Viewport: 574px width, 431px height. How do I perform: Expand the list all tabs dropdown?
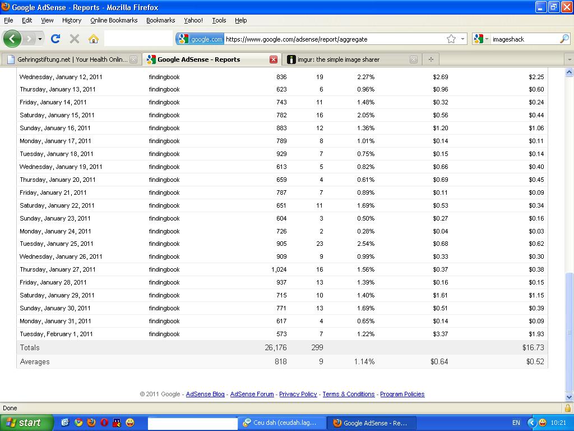click(569, 59)
